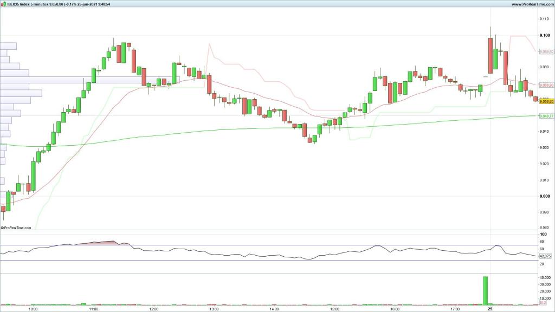Click the 13:00 time axis label
The height and width of the screenshot is (312, 555).
[214, 309]
